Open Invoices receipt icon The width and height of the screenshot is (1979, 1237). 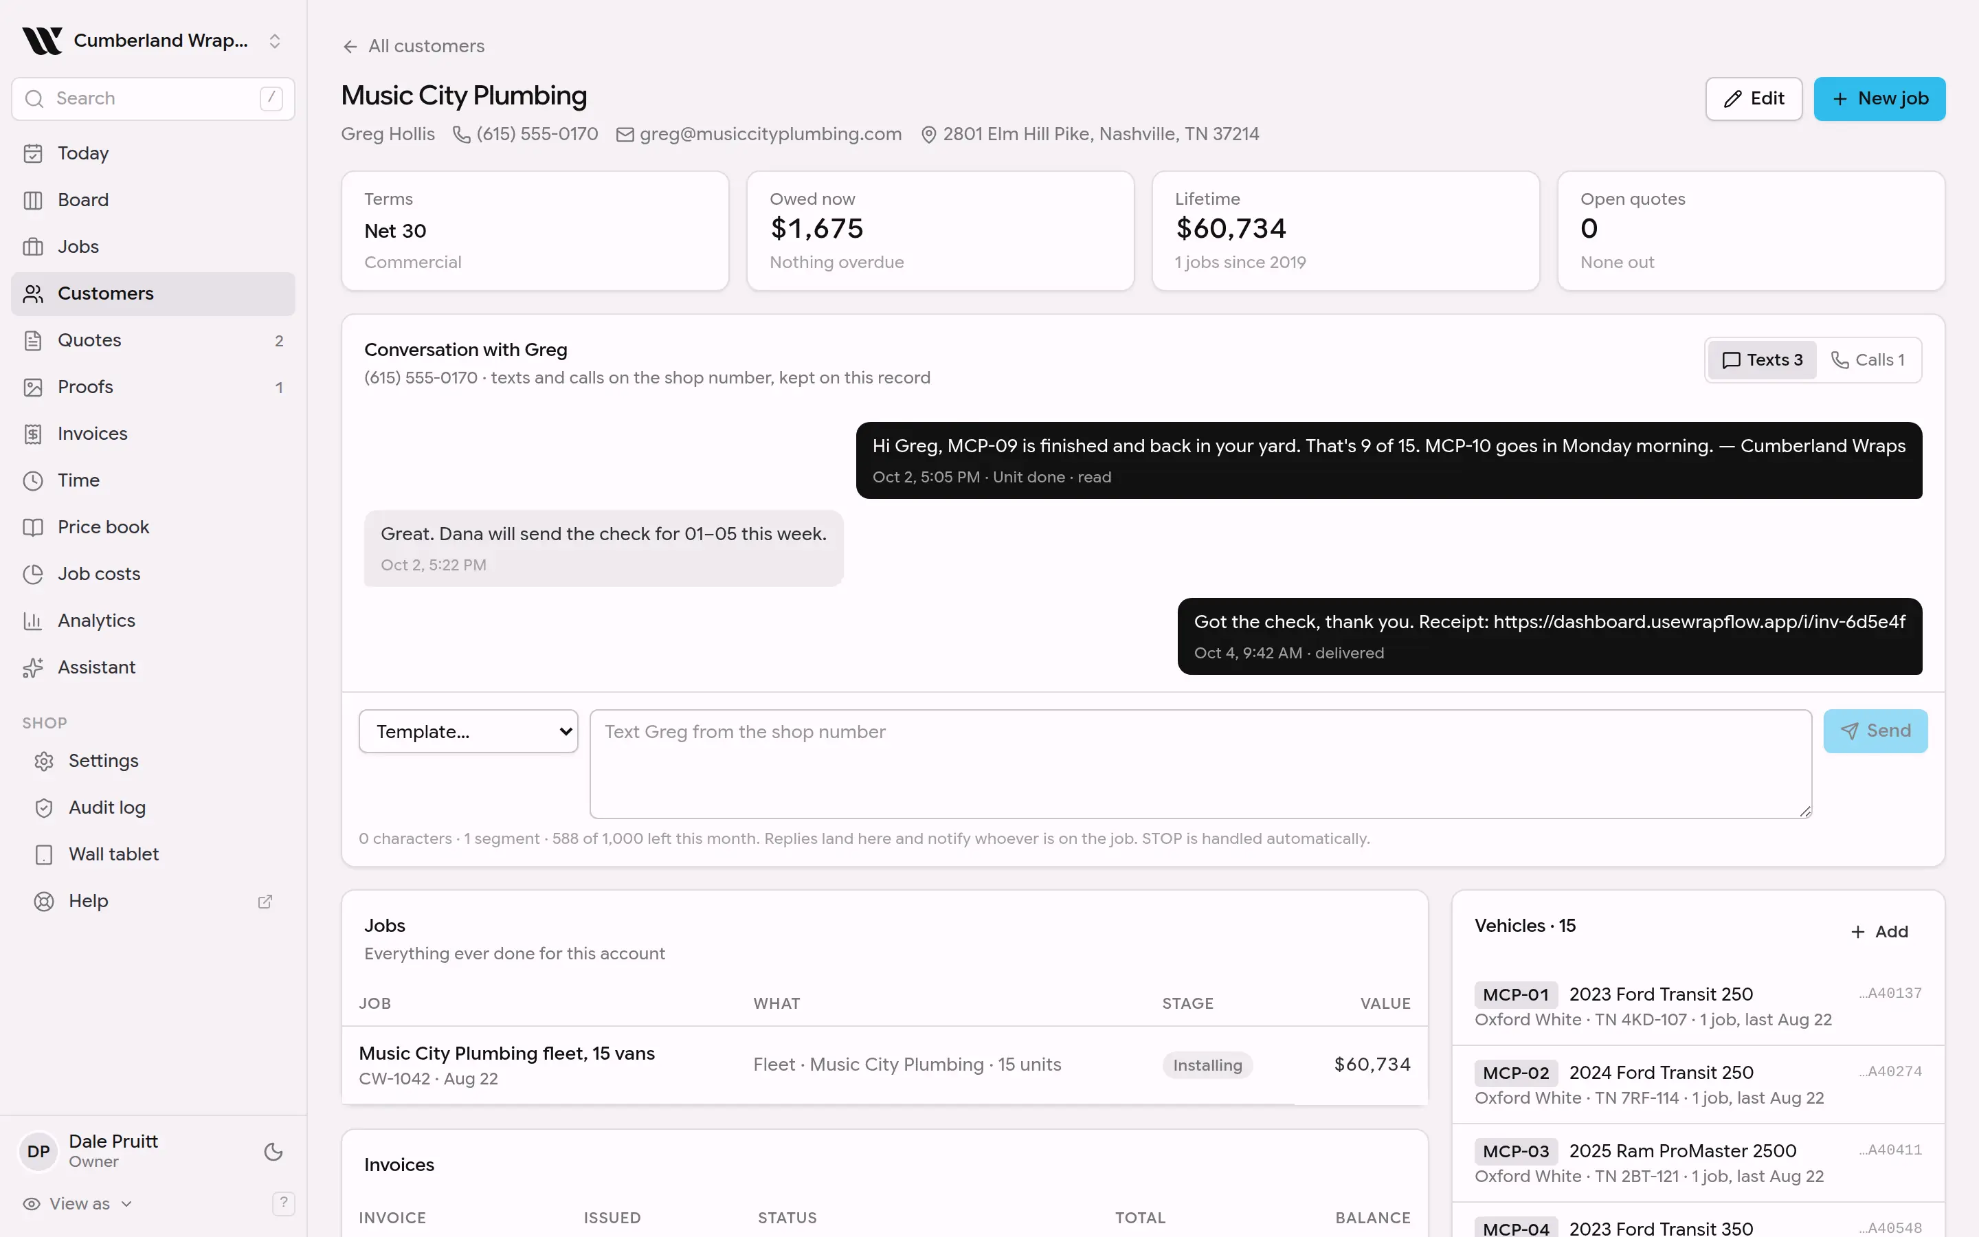[x=33, y=434]
